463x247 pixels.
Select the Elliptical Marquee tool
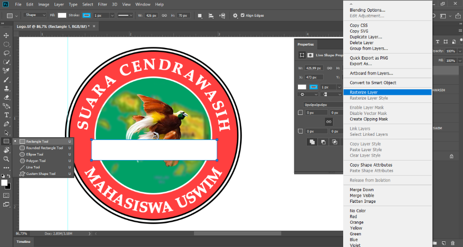[x=6, y=44]
